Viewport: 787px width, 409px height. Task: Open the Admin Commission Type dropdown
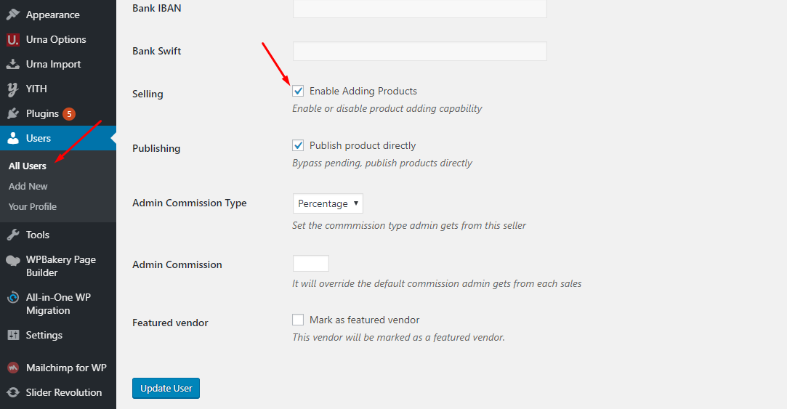click(x=328, y=203)
